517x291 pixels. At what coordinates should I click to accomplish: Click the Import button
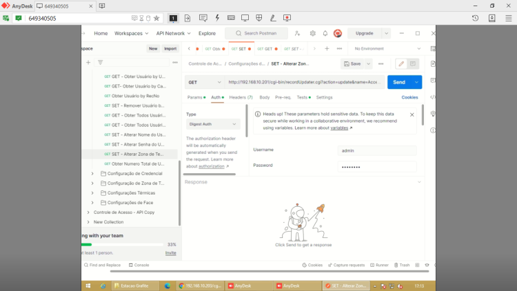(x=170, y=48)
